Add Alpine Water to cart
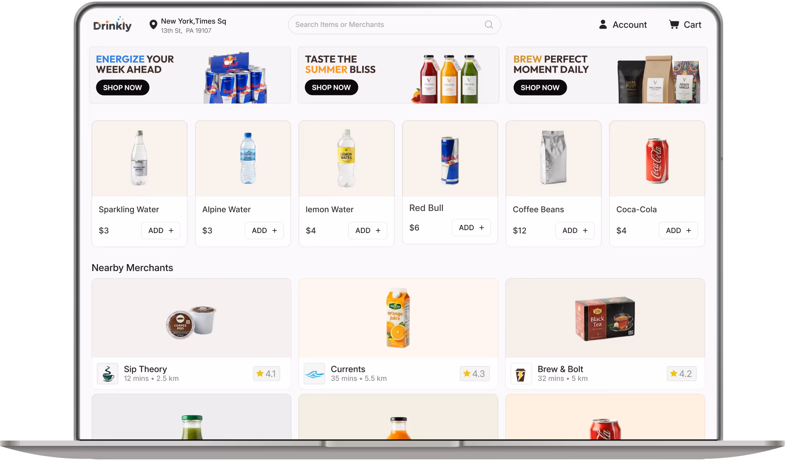Image resolution: width=785 pixels, height=462 pixels. click(x=264, y=231)
